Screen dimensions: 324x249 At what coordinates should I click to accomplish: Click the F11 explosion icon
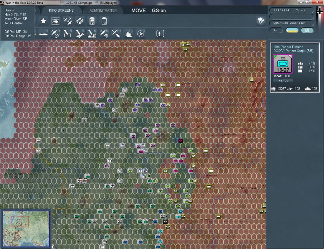[x=128, y=34]
